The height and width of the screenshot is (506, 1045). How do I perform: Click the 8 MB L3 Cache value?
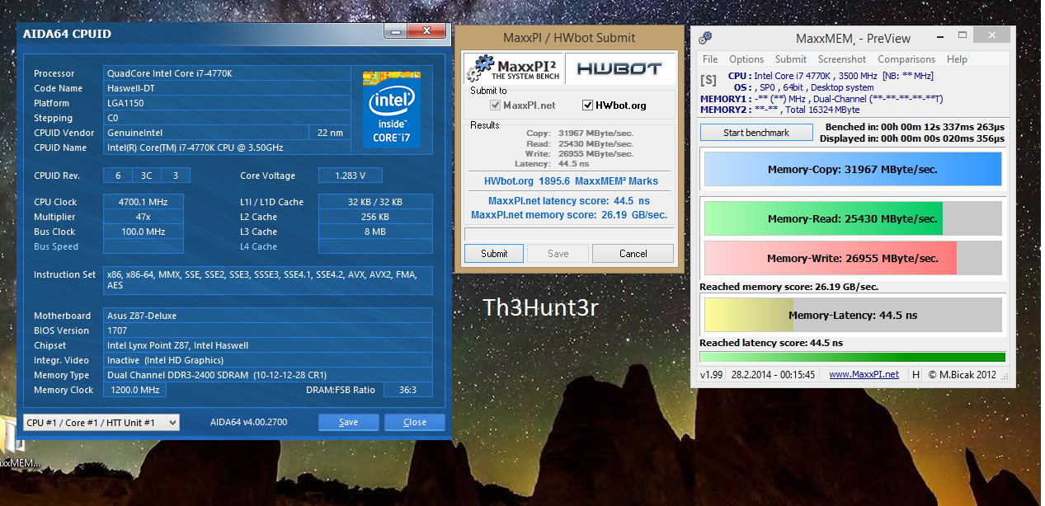[x=375, y=232]
